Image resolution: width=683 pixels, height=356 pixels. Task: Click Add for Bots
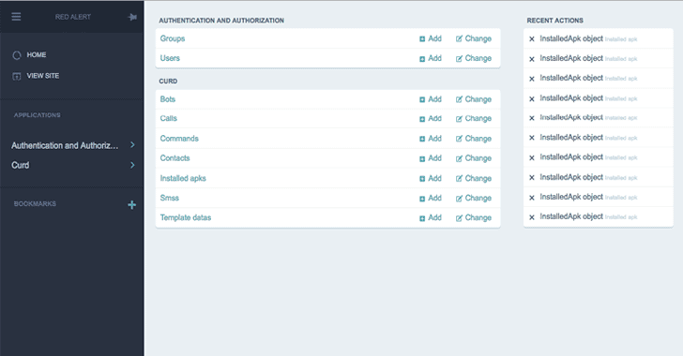pos(431,99)
